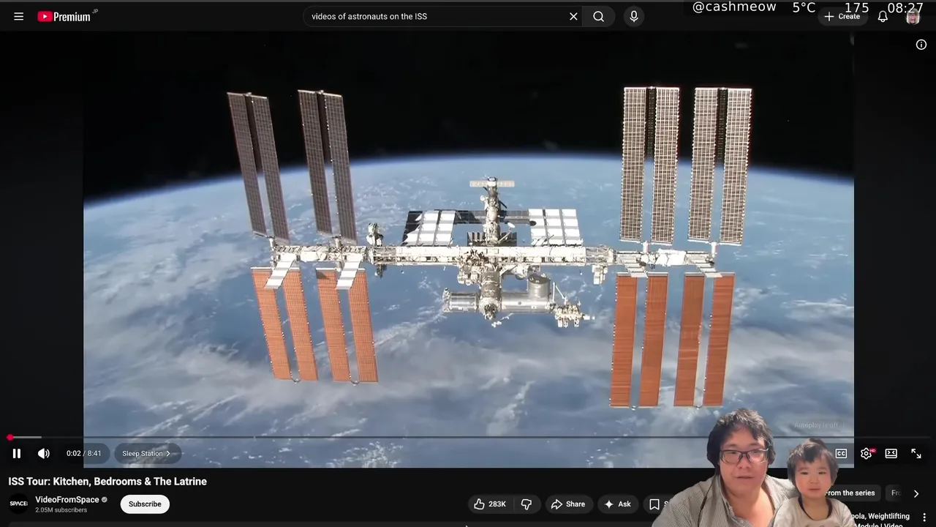Open player settings gear
The image size is (936, 527).
point(867,453)
